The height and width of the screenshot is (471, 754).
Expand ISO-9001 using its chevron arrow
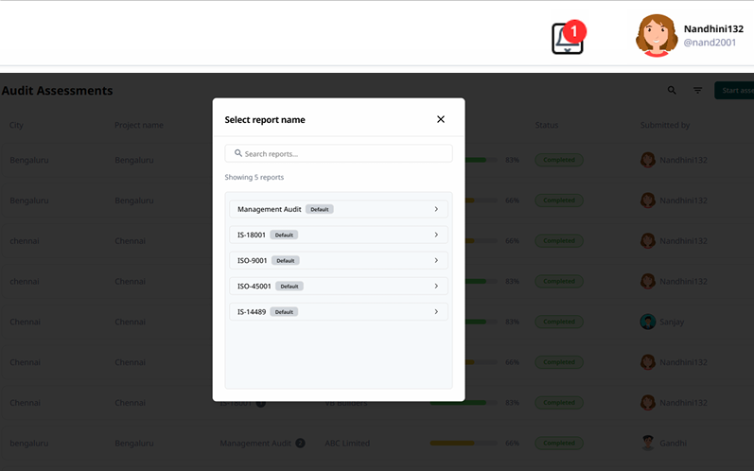436,260
